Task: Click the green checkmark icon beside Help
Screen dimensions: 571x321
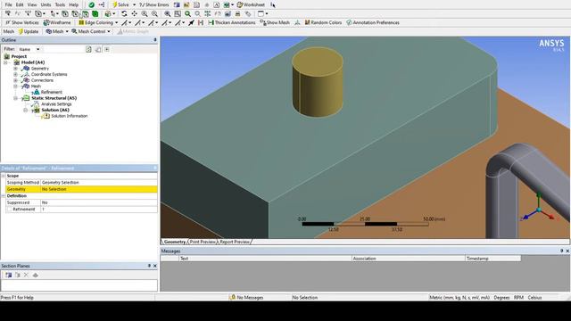Action: pos(91,4)
